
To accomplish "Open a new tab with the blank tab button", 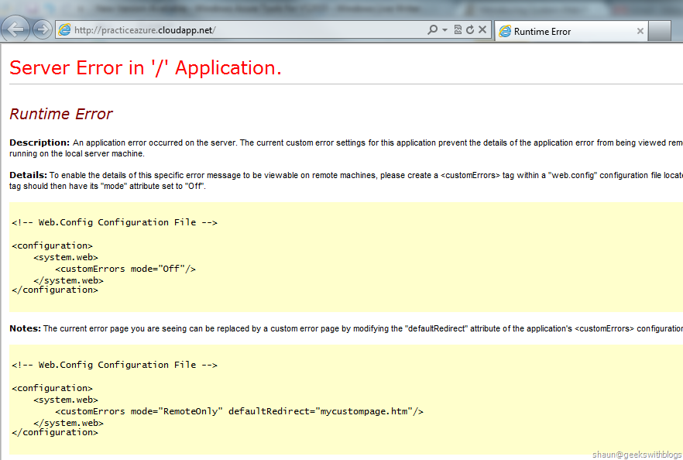I will click(659, 32).
